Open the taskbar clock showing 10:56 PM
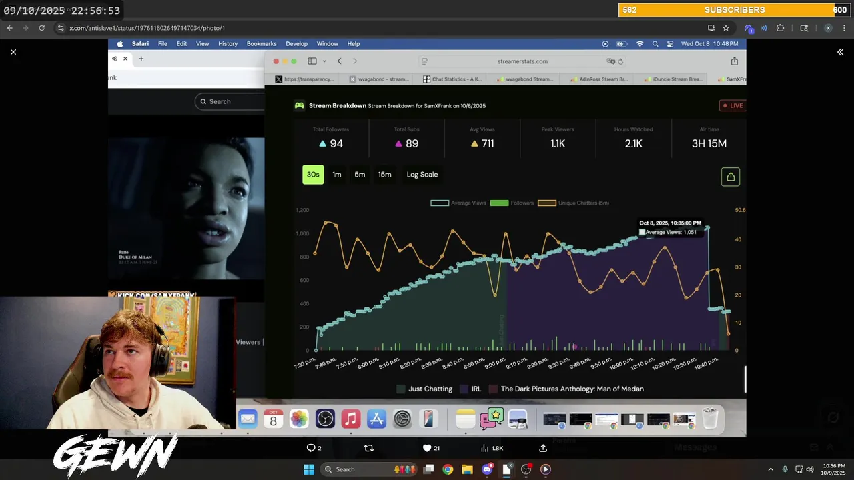Viewport: 854px width, 480px height. point(833,469)
